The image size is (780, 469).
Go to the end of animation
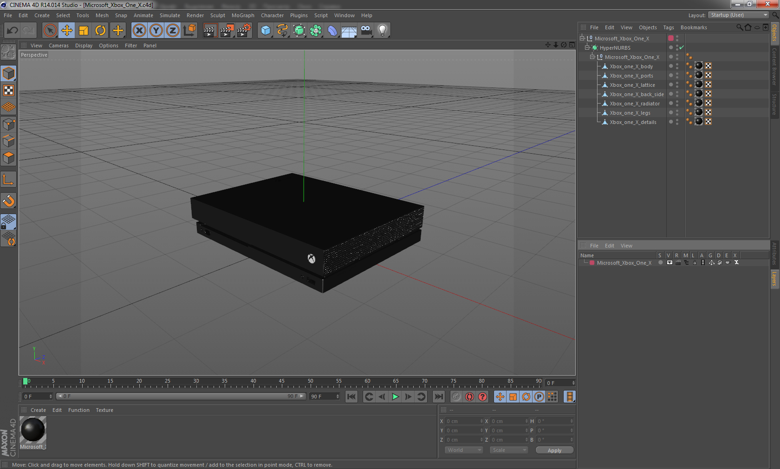(438, 397)
